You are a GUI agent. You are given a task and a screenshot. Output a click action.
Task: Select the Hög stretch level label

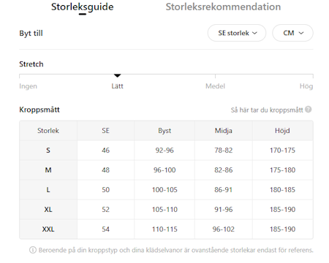point(306,86)
